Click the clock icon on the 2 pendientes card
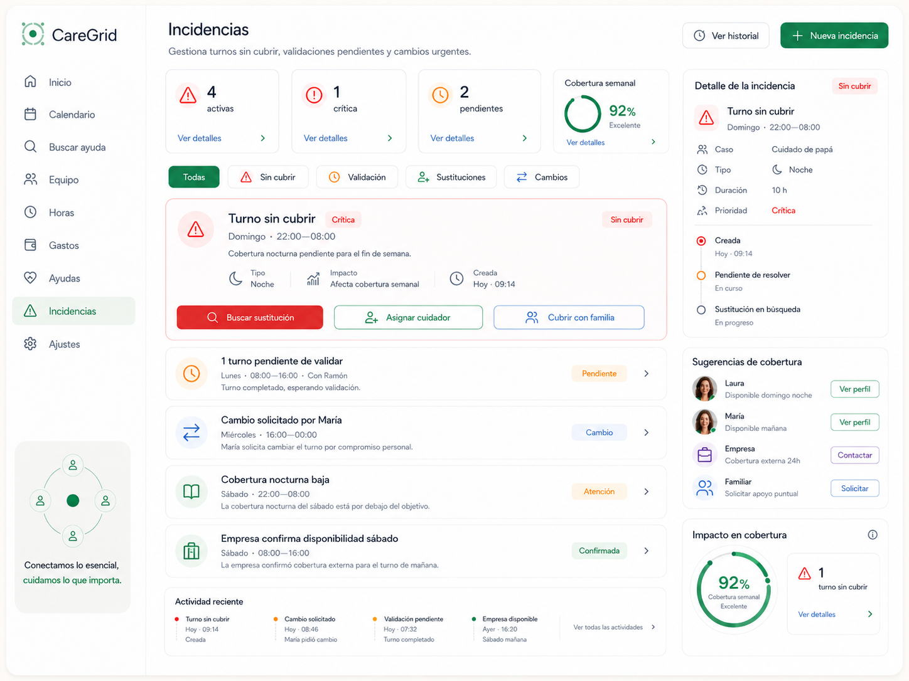The image size is (909, 681). [441, 95]
